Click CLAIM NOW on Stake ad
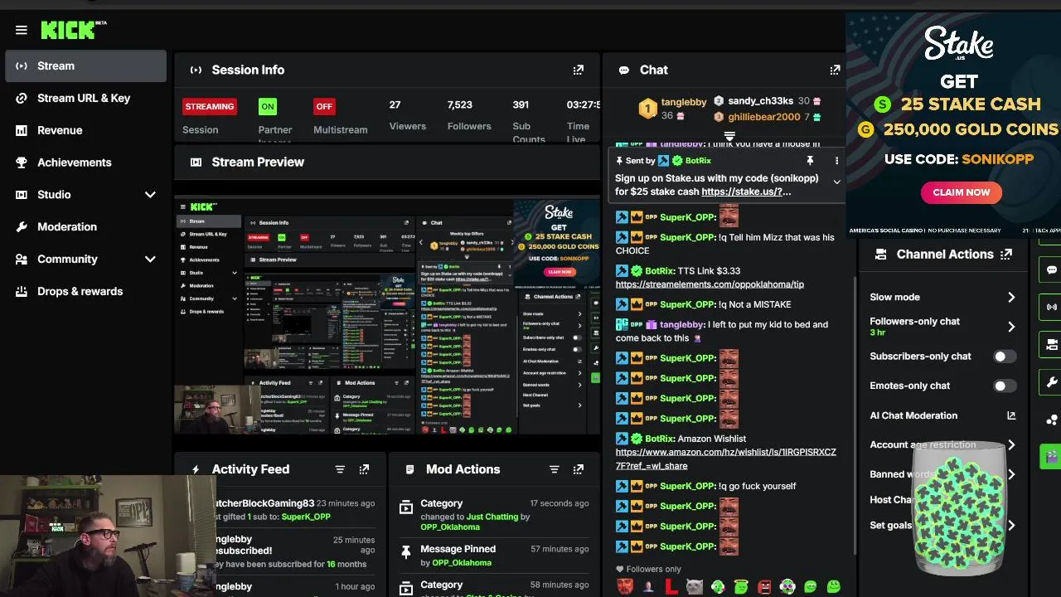The image size is (1061, 597). point(961,192)
